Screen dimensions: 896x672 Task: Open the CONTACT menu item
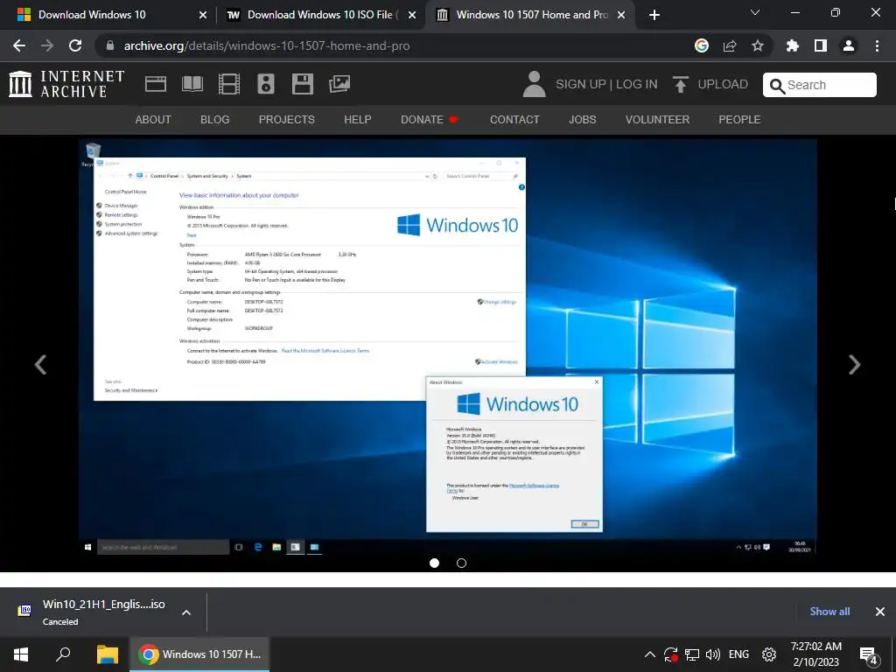click(514, 119)
